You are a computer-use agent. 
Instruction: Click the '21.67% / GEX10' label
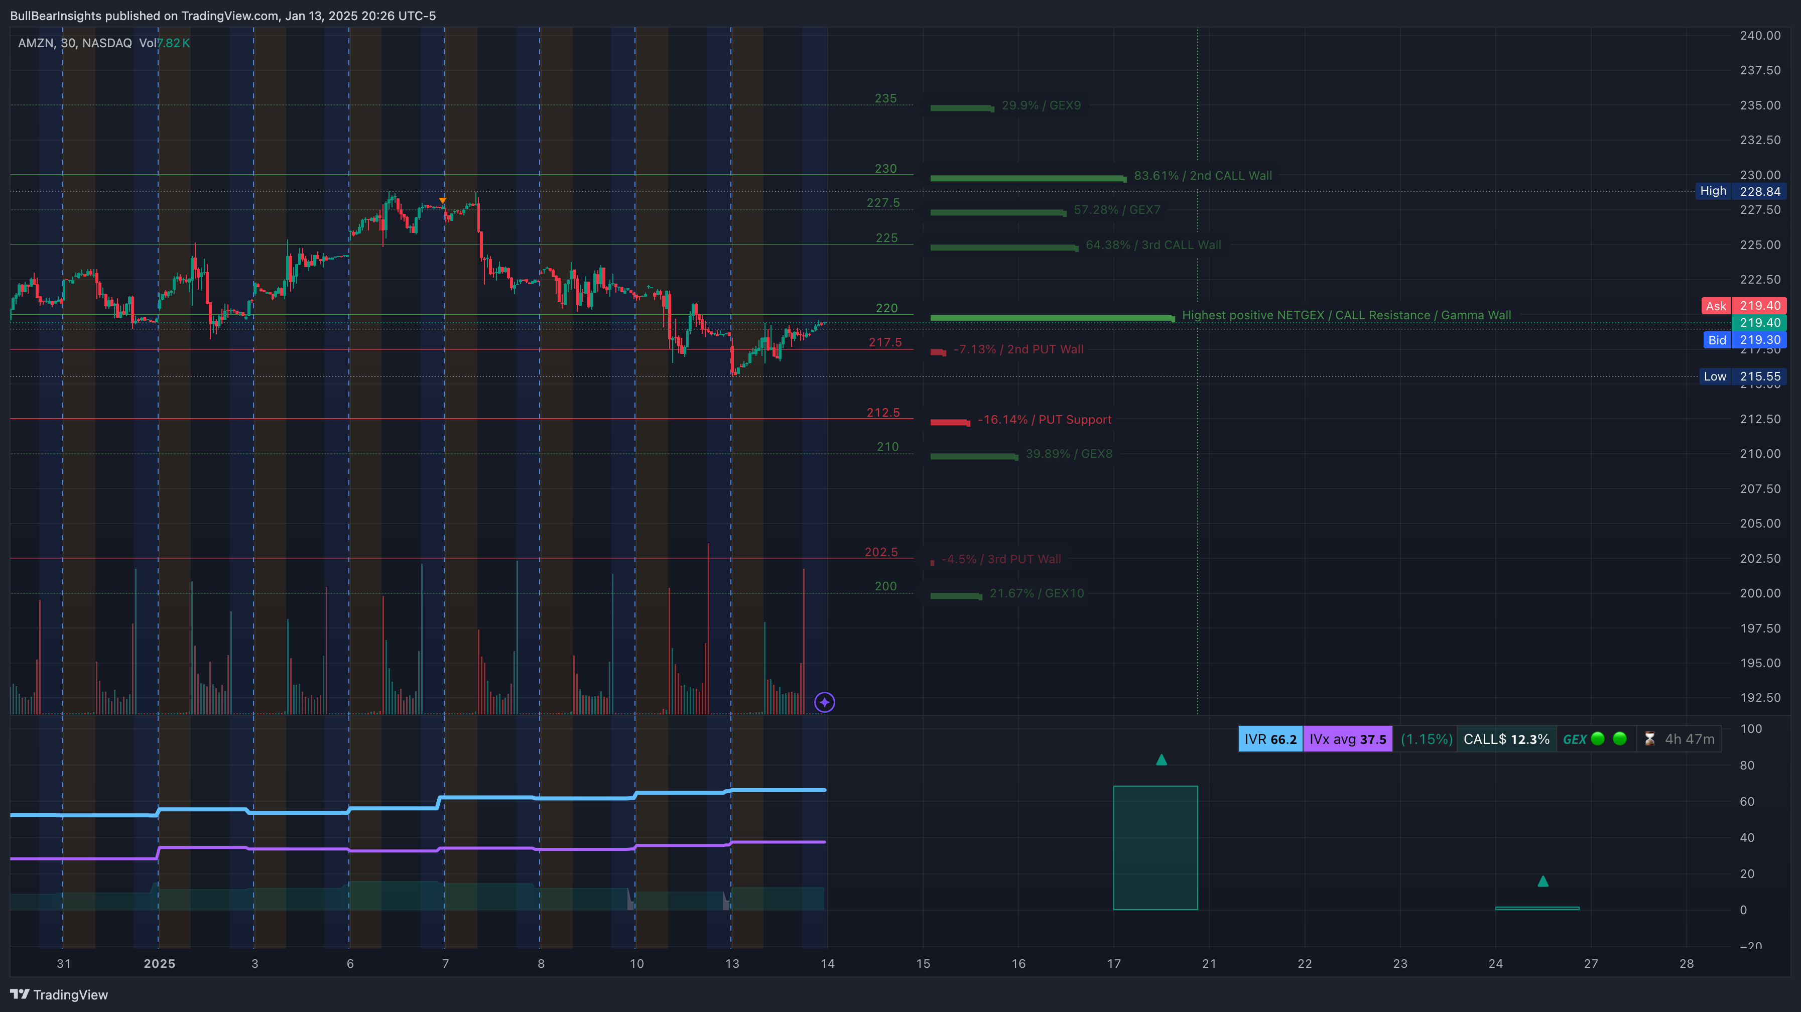click(x=1036, y=593)
